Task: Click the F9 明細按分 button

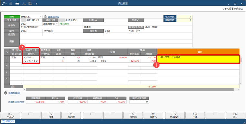Action: pos(175,115)
